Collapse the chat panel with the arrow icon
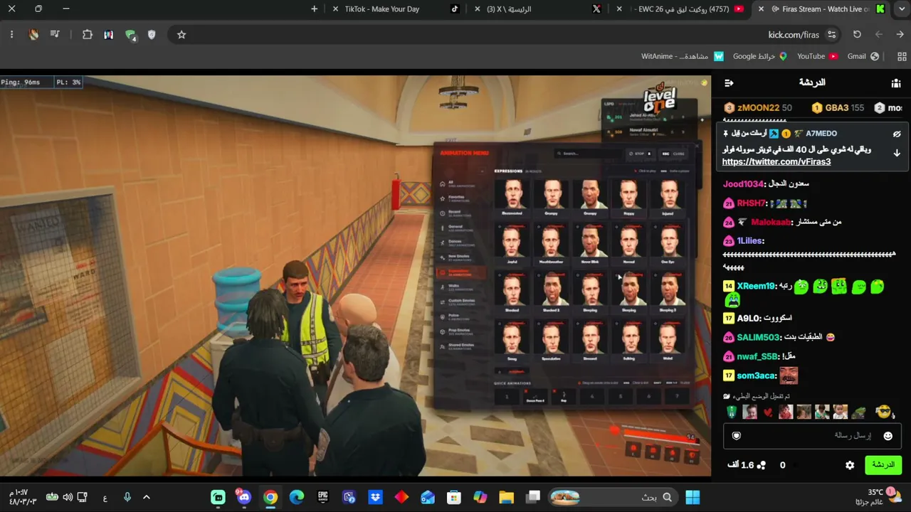This screenshot has width=911, height=512. tap(729, 83)
